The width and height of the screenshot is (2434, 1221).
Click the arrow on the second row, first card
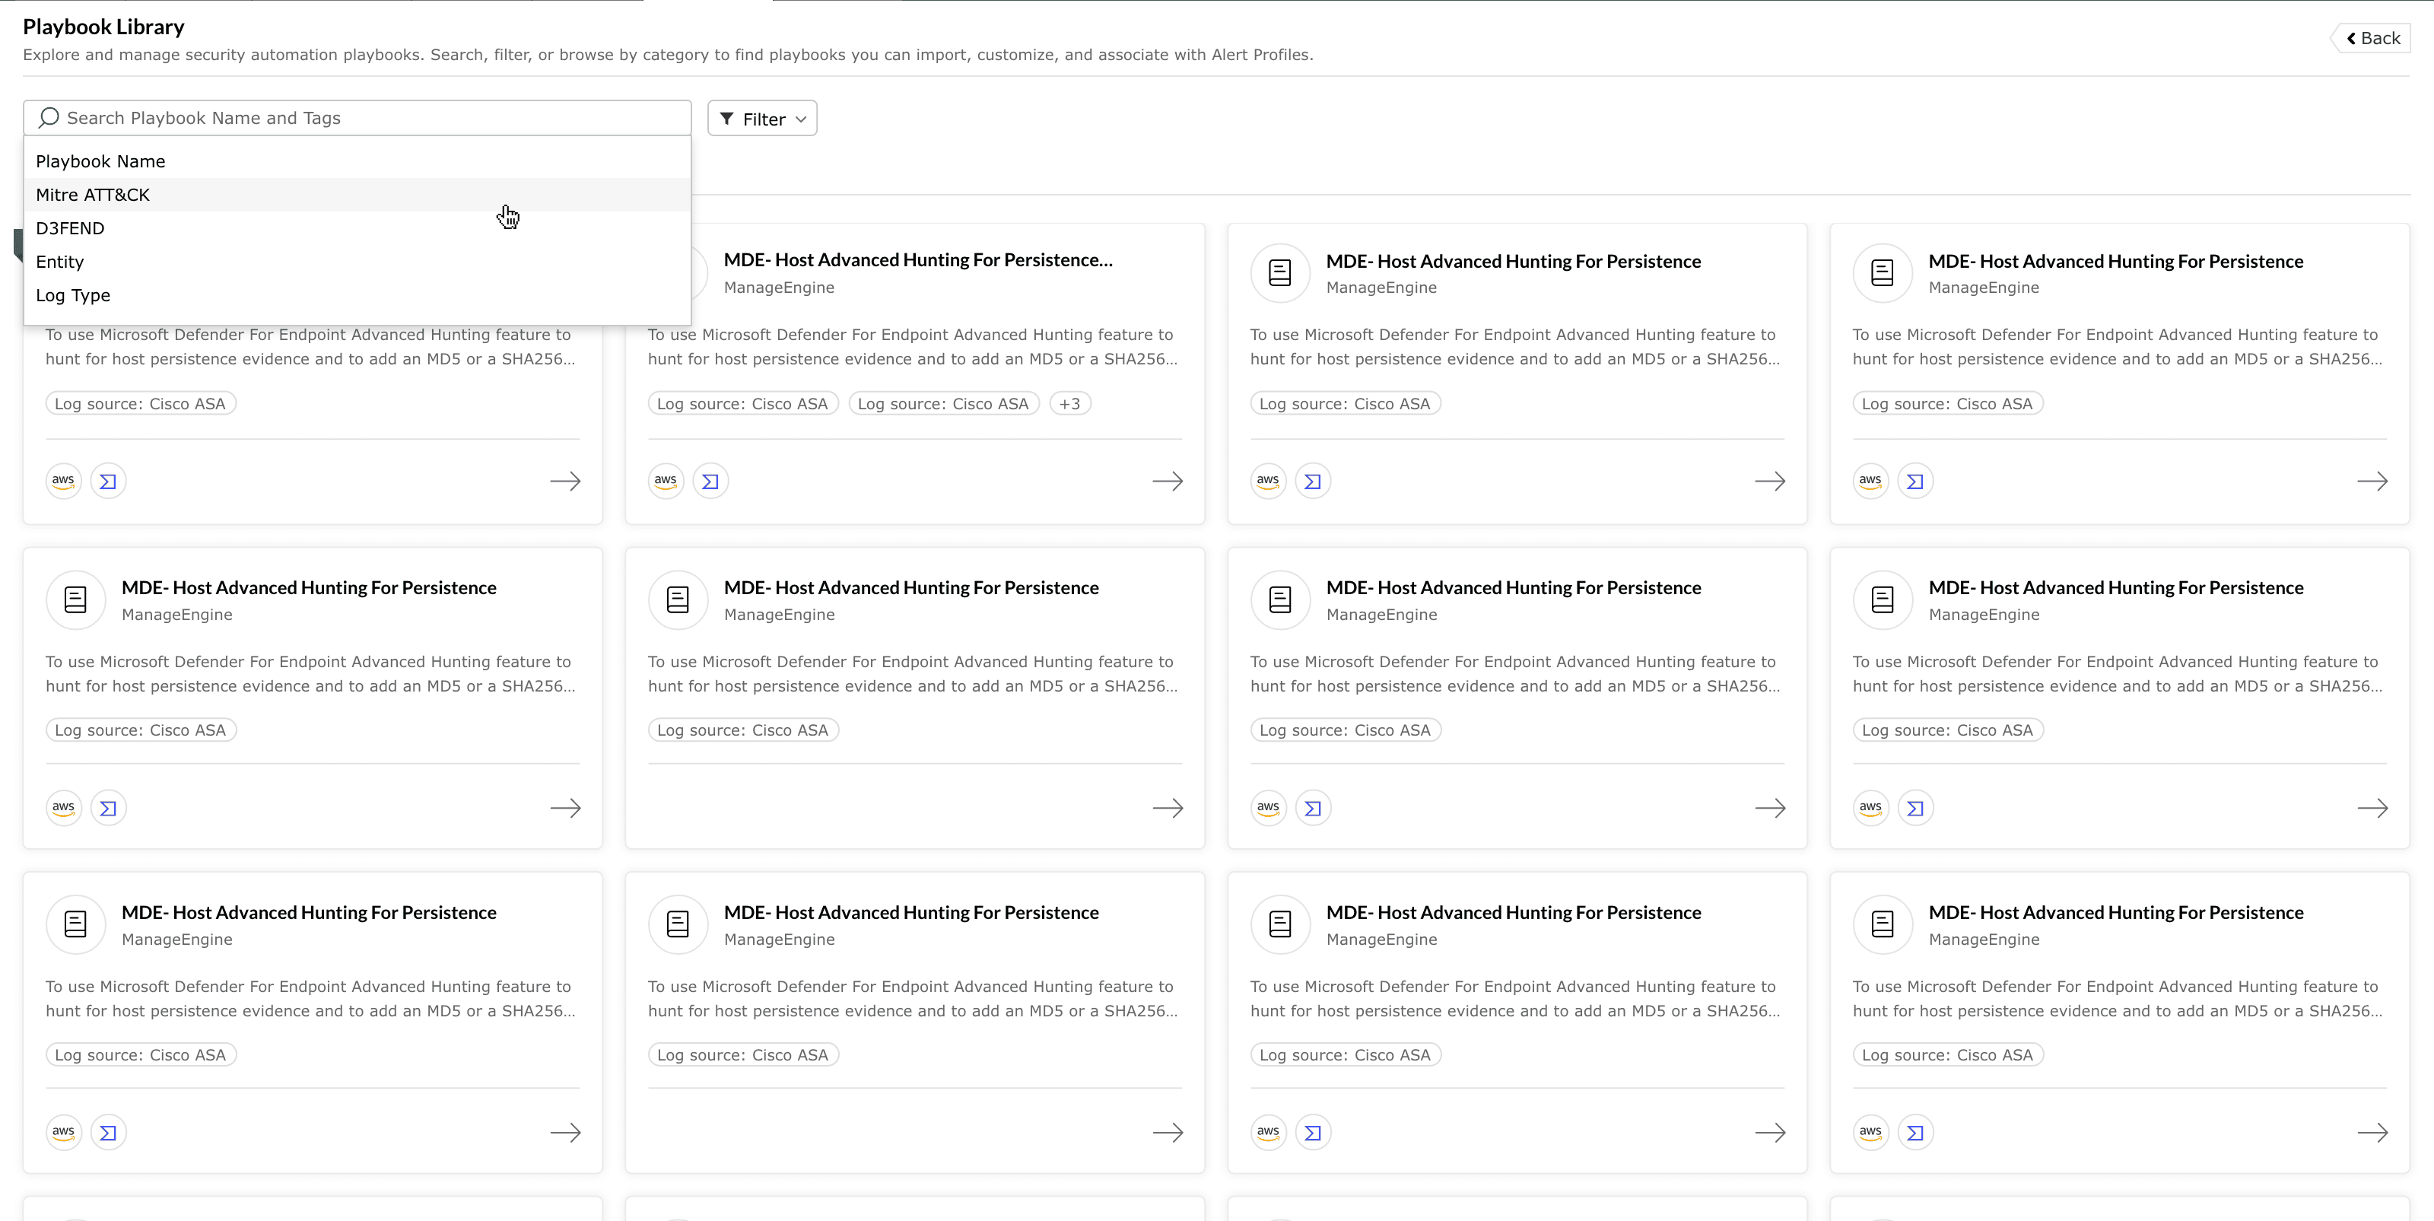pyautogui.click(x=565, y=808)
